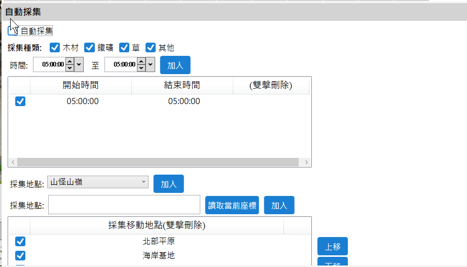Decrease start time with down spinner arrow

(70, 68)
